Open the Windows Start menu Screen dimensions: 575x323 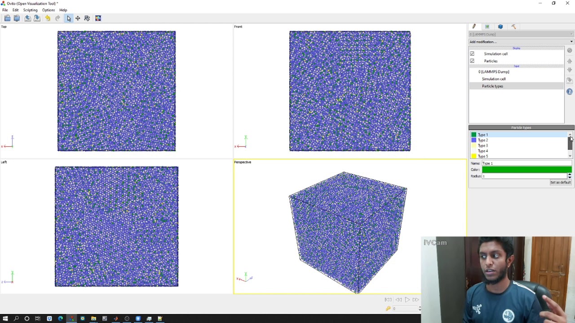pos(5,319)
